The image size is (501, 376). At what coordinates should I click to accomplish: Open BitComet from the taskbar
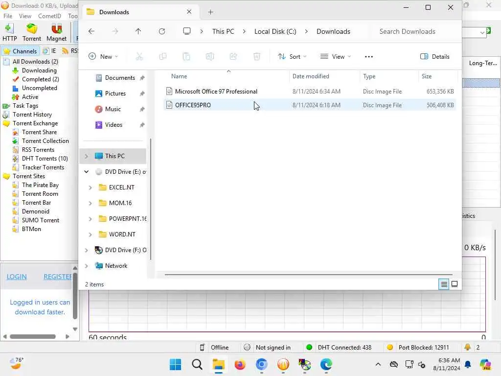coord(283,364)
